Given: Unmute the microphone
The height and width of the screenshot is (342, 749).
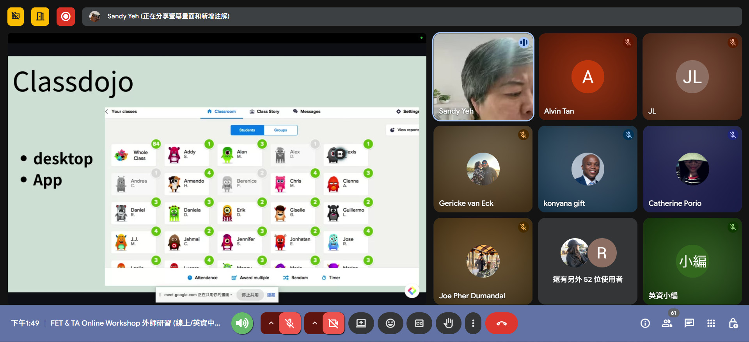Looking at the screenshot, I should [289, 323].
